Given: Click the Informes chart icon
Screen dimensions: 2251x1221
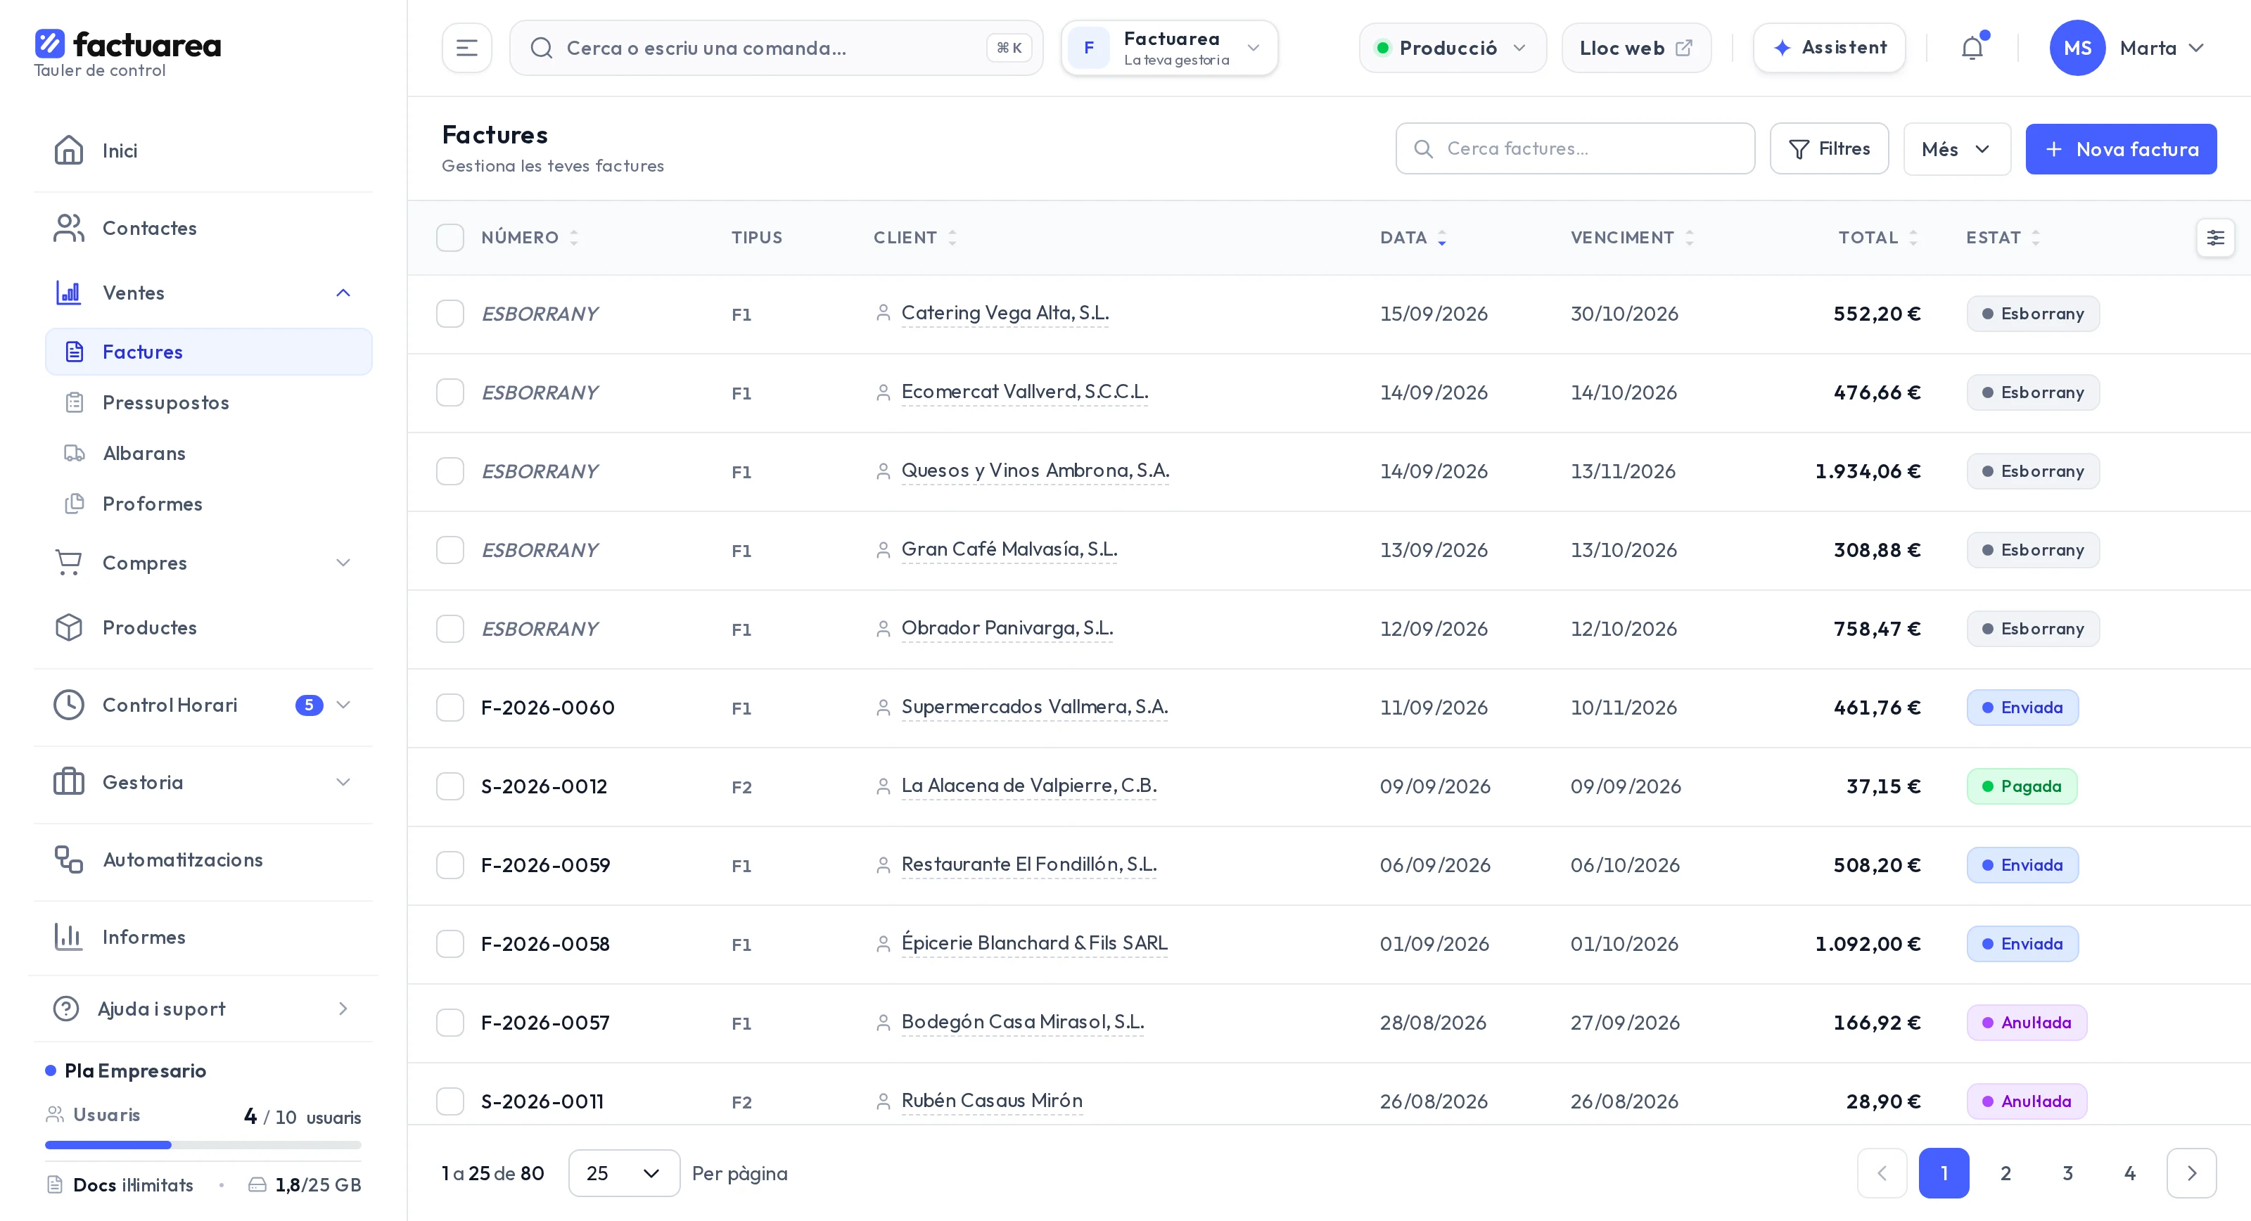Looking at the screenshot, I should coord(68,936).
